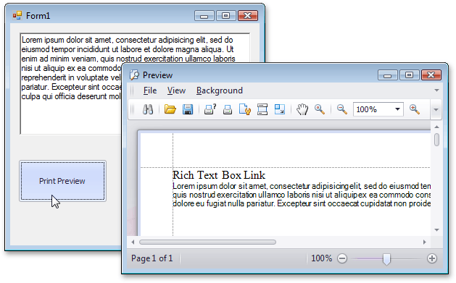This screenshot has height=283, width=456.
Task: Minimize the Preview window
Action: coord(388,75)
